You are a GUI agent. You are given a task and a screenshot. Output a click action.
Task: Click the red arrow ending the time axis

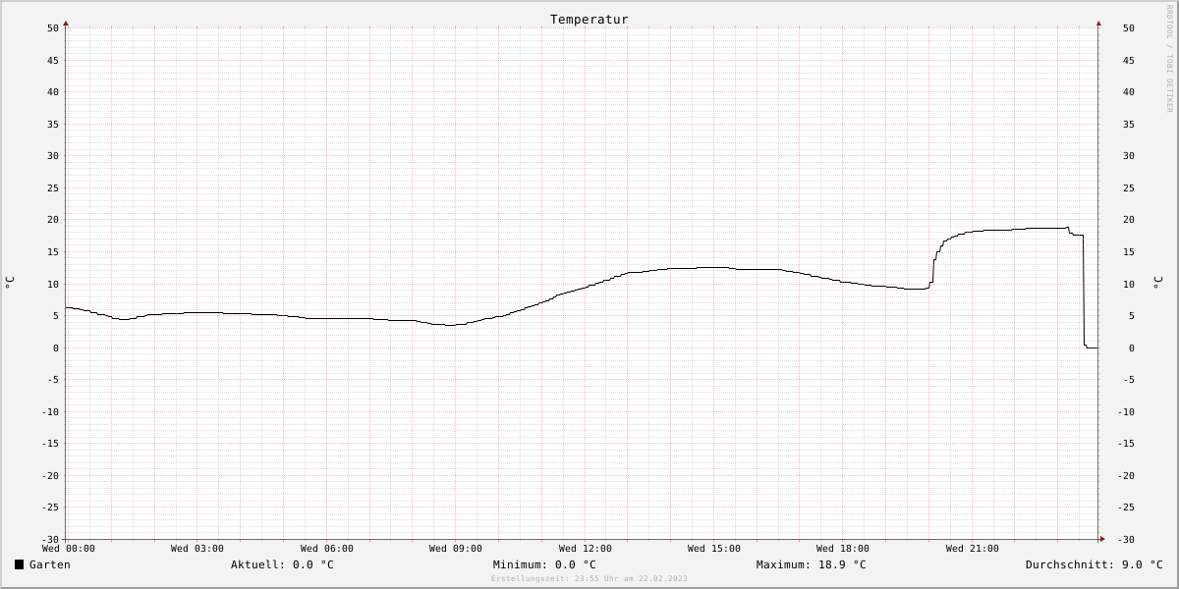1102,539
